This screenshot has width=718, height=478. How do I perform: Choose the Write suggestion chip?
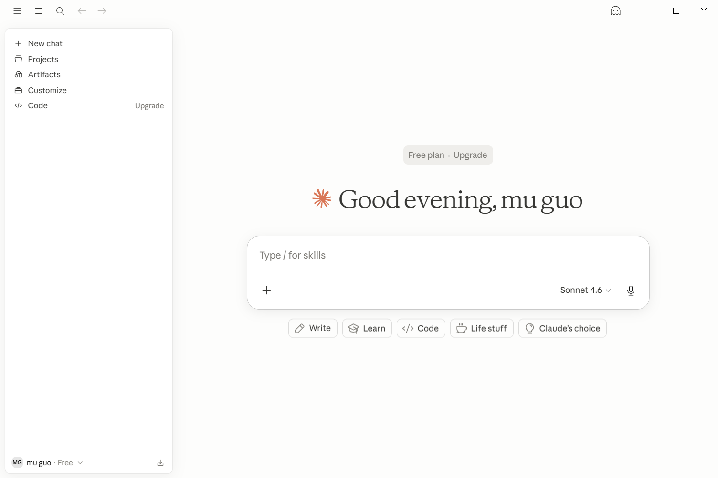point(313,328)
